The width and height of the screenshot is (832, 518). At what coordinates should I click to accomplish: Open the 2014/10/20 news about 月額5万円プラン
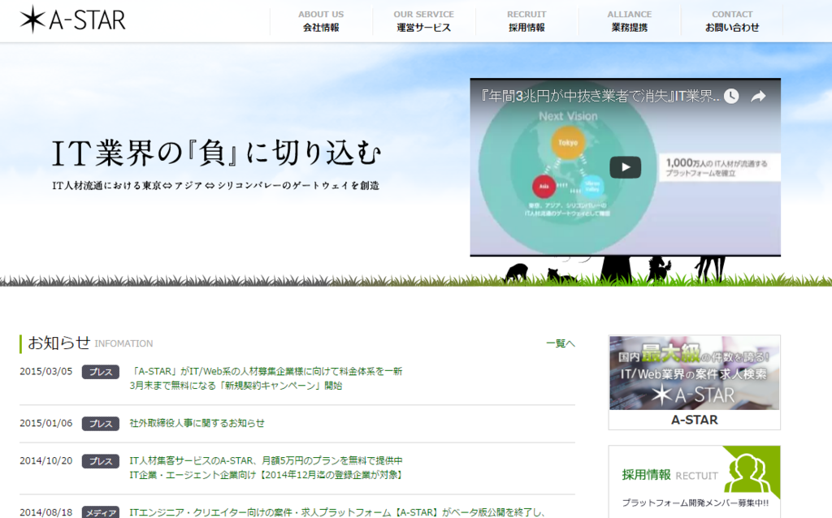coord(266,468)
